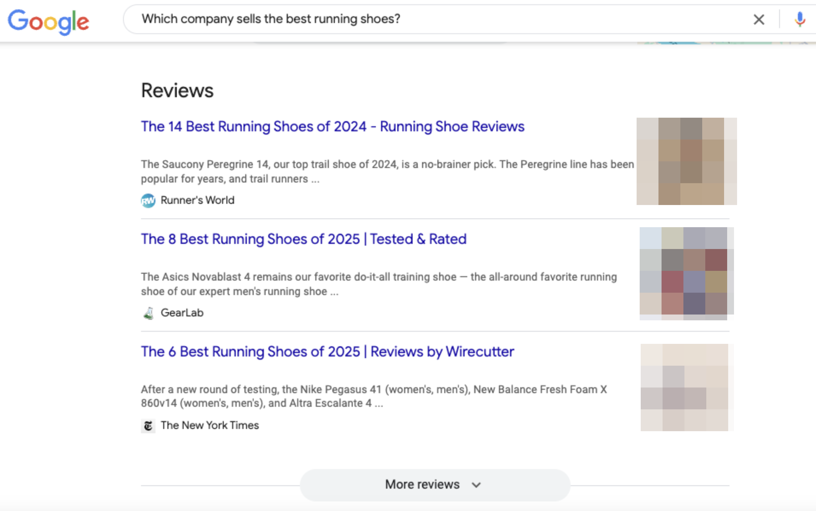The width and height of the screenshot is (816, 511).
Task: Click the Runner's World article thumbnail
Action: click(x=686, y=161)
